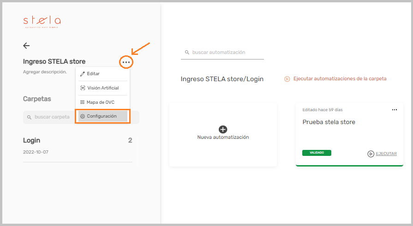Click the Ingreso STELA store title
Screen dimensions: 413x226
[54, 61]
